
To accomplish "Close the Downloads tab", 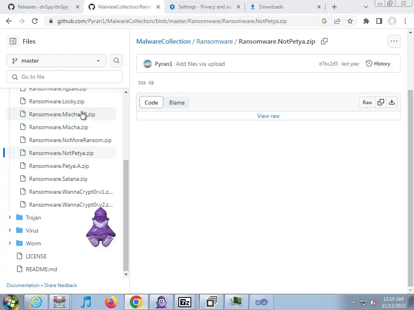I will pos(319,7).
